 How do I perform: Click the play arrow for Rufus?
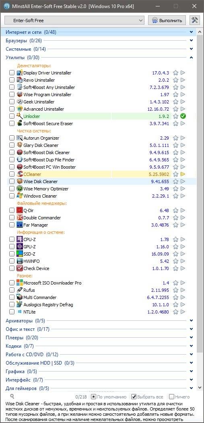183,290
